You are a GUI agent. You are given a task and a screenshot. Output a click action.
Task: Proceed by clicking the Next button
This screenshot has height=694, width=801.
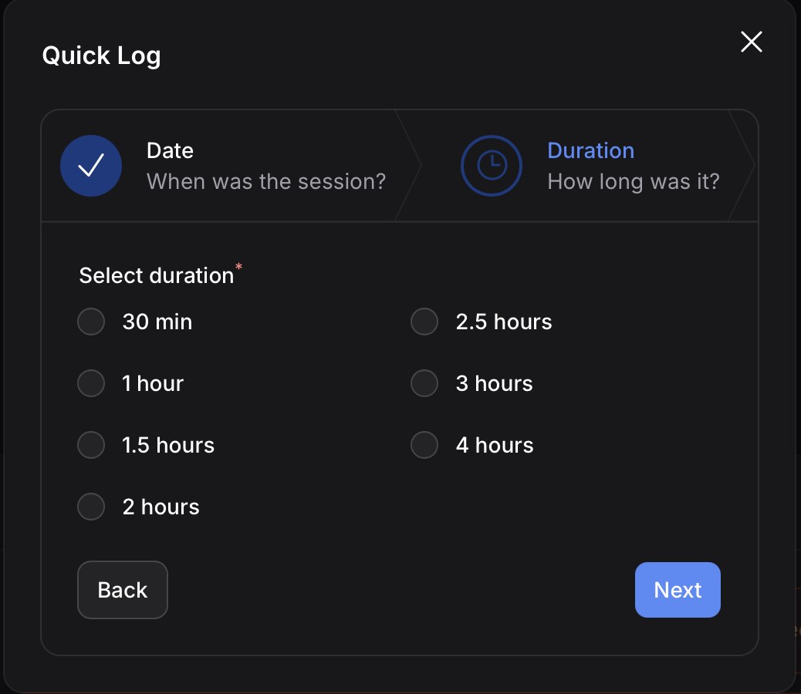(x=678, y=590)
